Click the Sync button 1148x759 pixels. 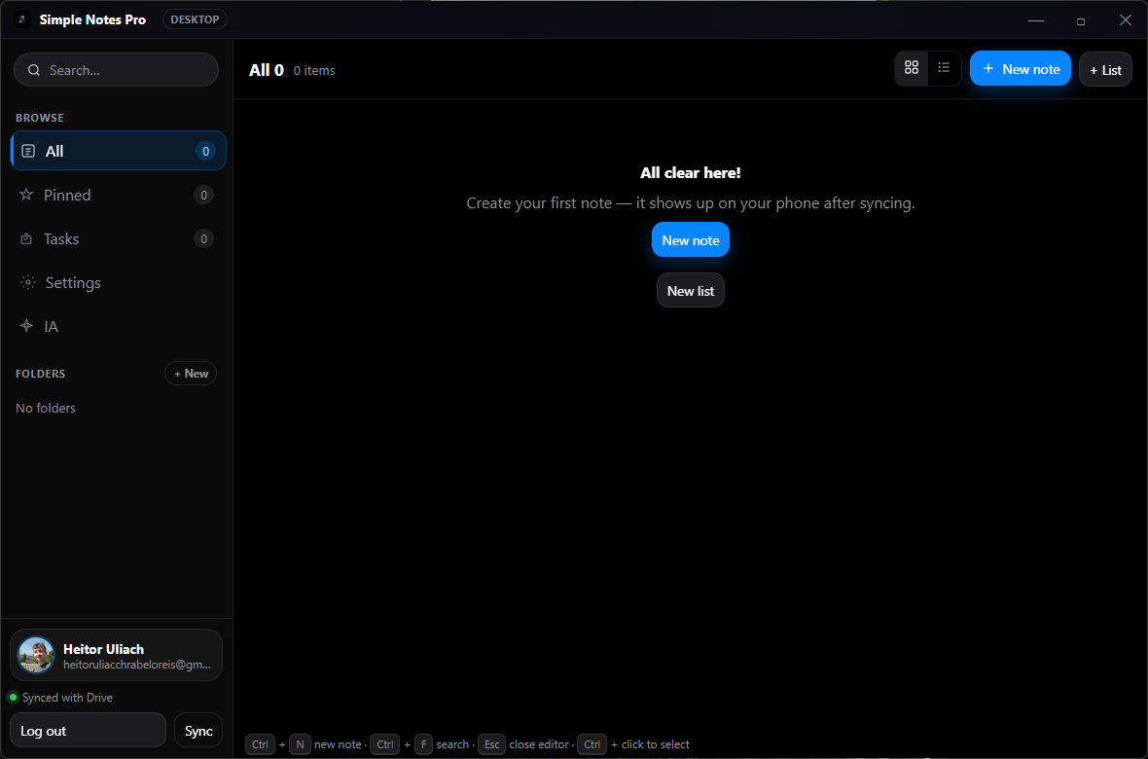click(x=198, y=731)
